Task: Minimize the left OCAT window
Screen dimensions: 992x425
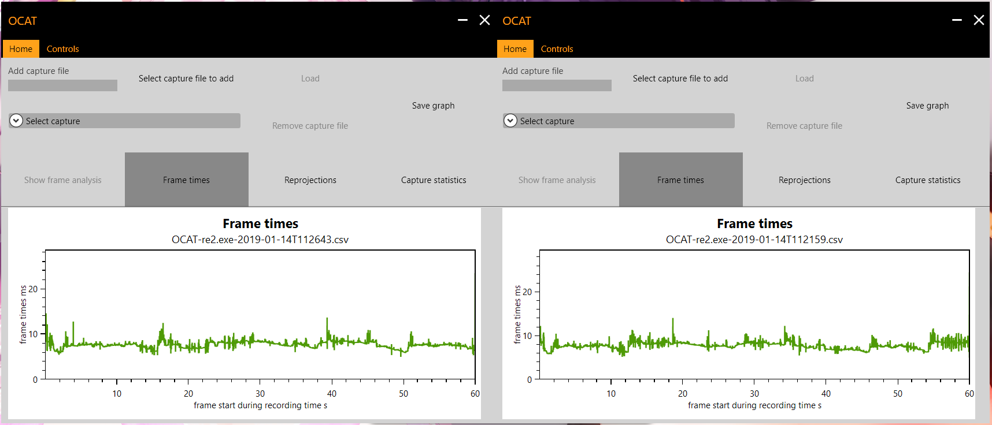Action: click(462, 20)
